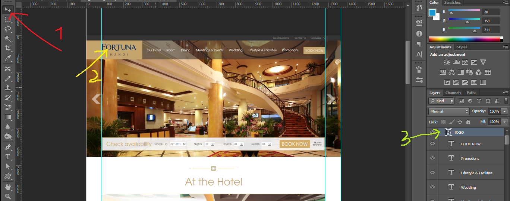The height and width of the screenshot is (201, 510).
Task: Select the Gradient tool
Action: click(x=8, y=117)
